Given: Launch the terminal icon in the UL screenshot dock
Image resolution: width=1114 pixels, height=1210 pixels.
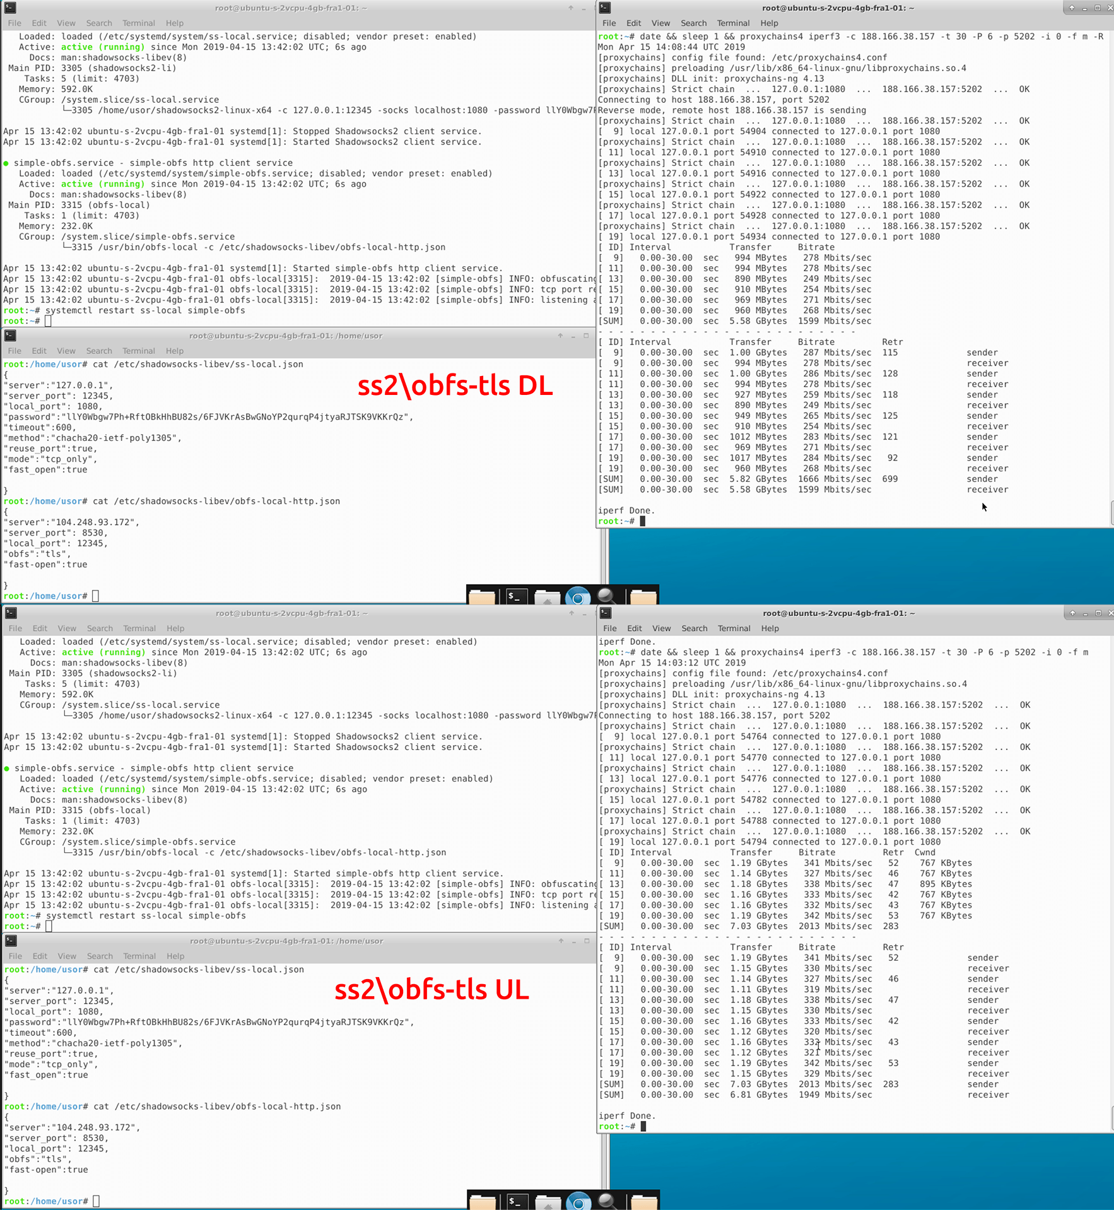Looking at the screenshot, I should (x=516, y=1201).
